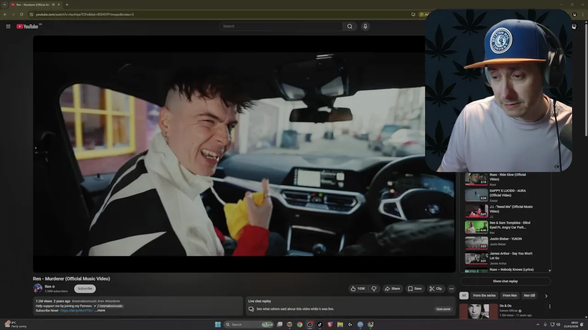This screenshot has height=330, width=588.
Task: Open options menu for On & On video
Action: tap(549, 307)
